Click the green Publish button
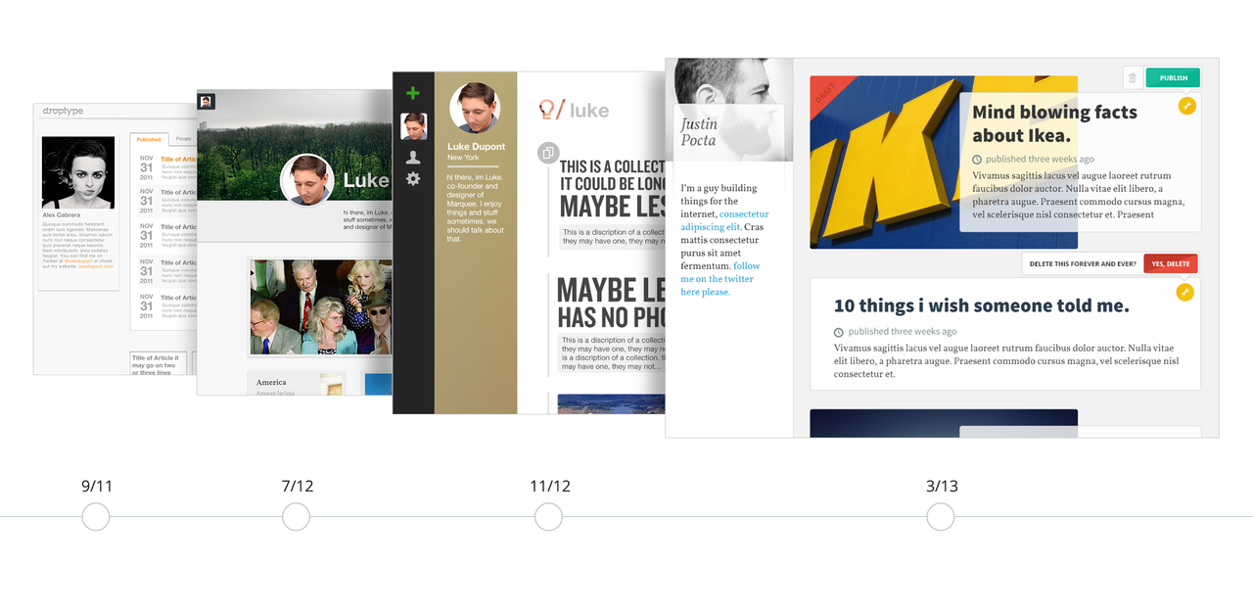The height and width of the screenshot is (611, 1253). [x=1173, y=78]
